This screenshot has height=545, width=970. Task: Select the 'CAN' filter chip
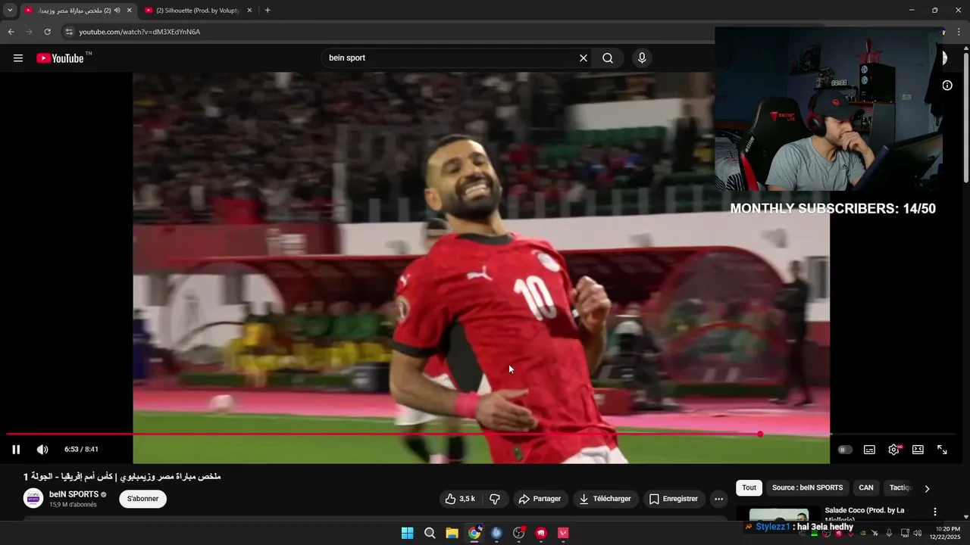865,488
